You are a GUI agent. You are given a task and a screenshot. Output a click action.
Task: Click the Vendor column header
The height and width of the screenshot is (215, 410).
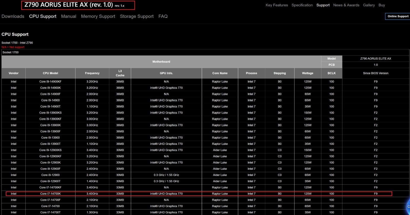[x=14, y=73]
